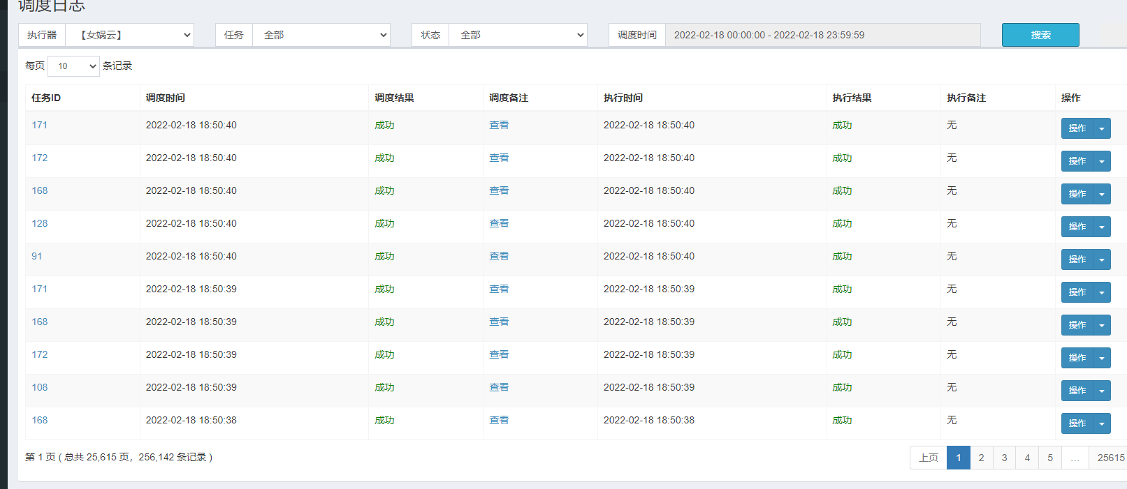Image resolution: width=1127 pixels, height=489 pixels.
Task: Open task ID 128 link
Action: (x=40, y=223)
